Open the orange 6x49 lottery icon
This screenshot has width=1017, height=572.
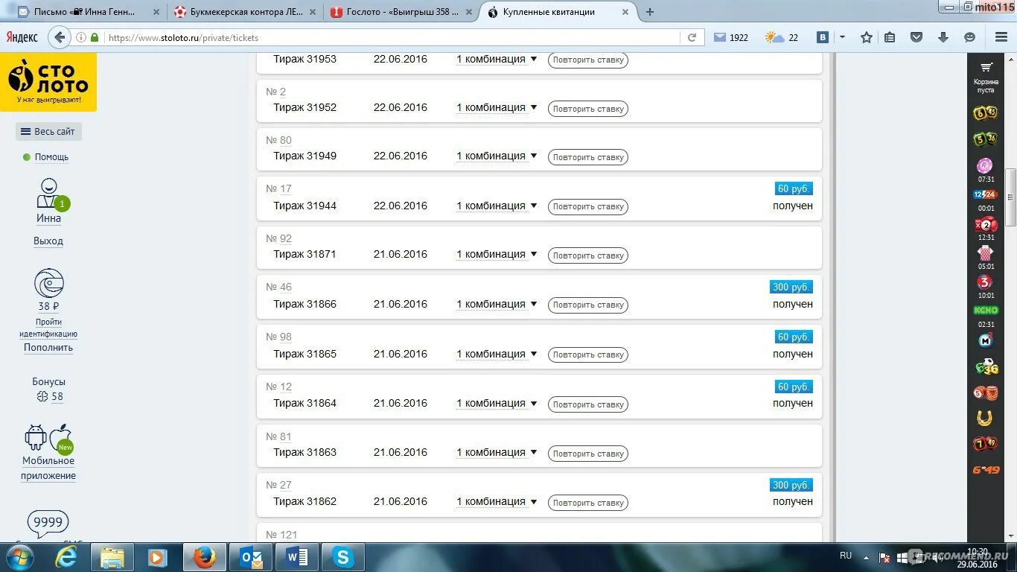[x=985, y=470]
